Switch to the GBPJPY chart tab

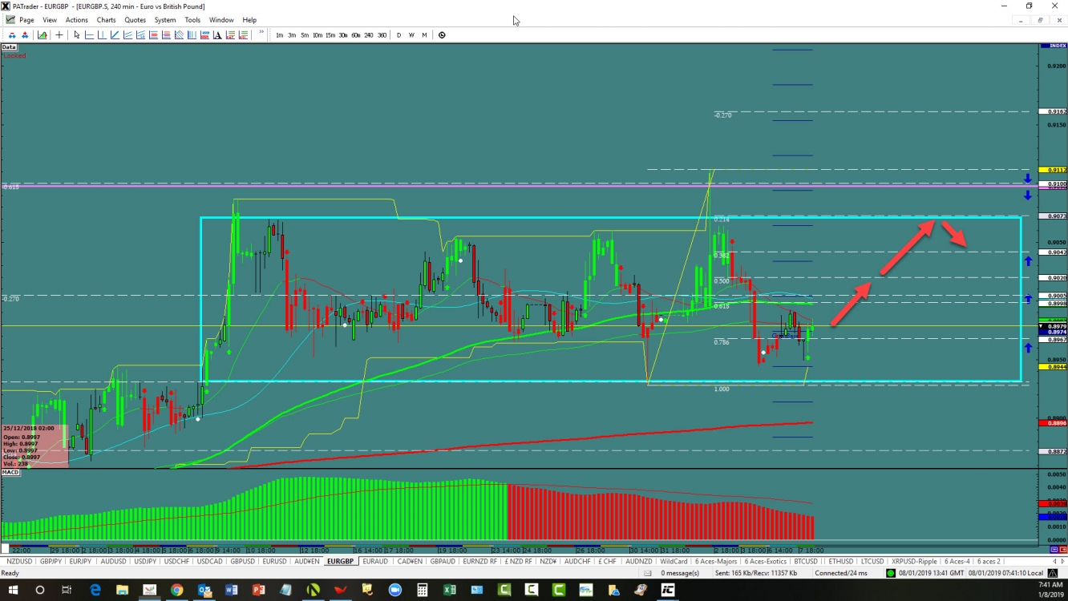(x=51, y=562)
